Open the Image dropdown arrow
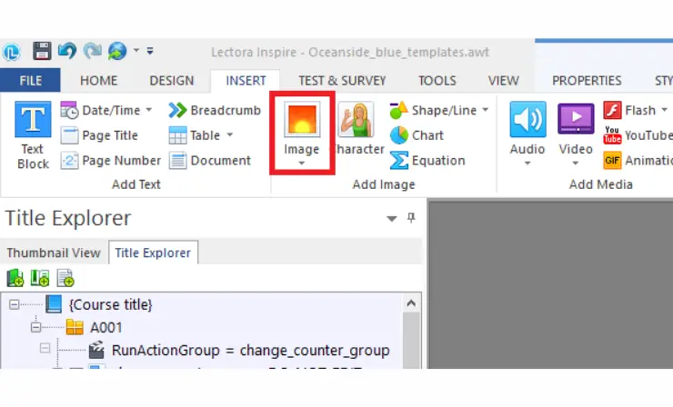 point(302,164)
